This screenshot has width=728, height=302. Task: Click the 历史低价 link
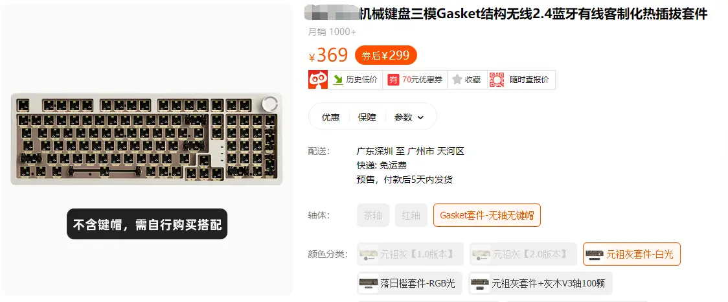pyautogui.click(x=361, y=80)
